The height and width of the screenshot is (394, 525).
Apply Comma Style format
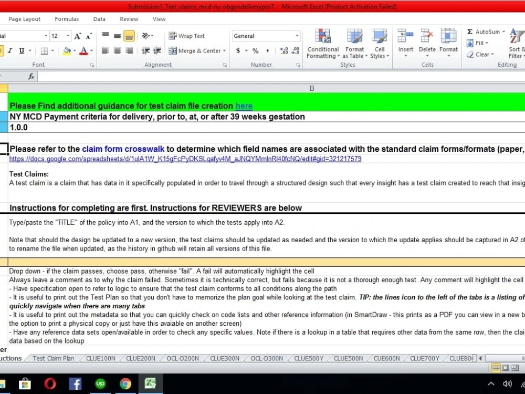pyautogui.click(x=268, y=51)
